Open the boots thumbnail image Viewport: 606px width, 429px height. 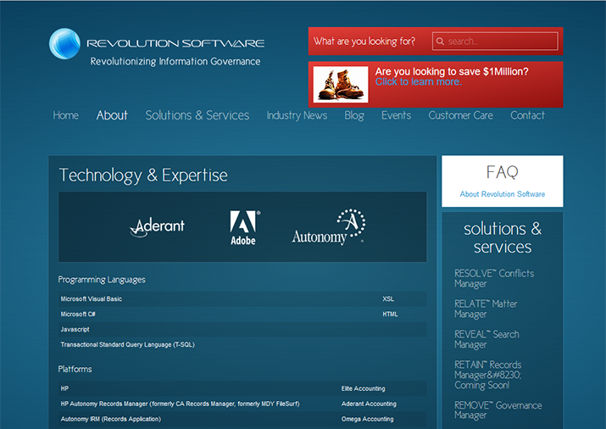(341, 84)
